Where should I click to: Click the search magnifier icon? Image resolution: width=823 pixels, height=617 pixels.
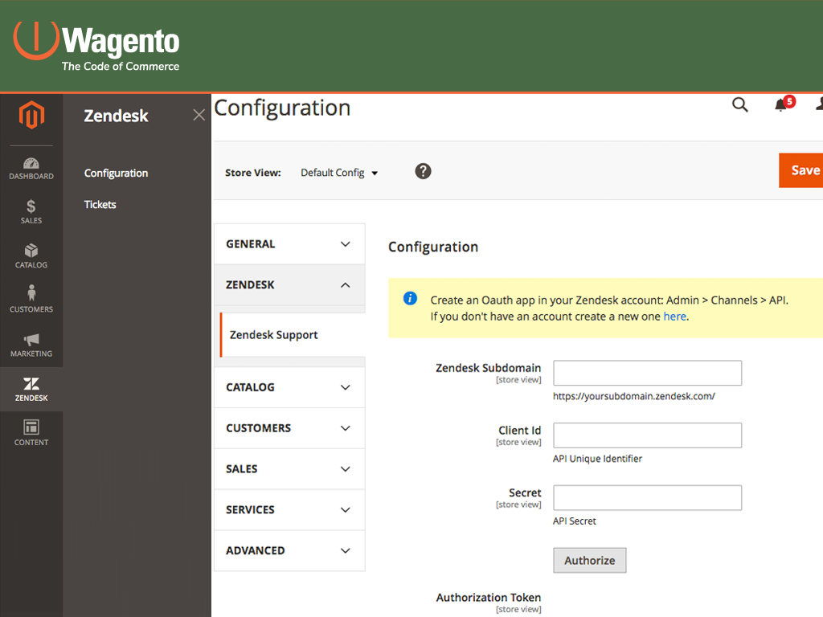point(740,105)
